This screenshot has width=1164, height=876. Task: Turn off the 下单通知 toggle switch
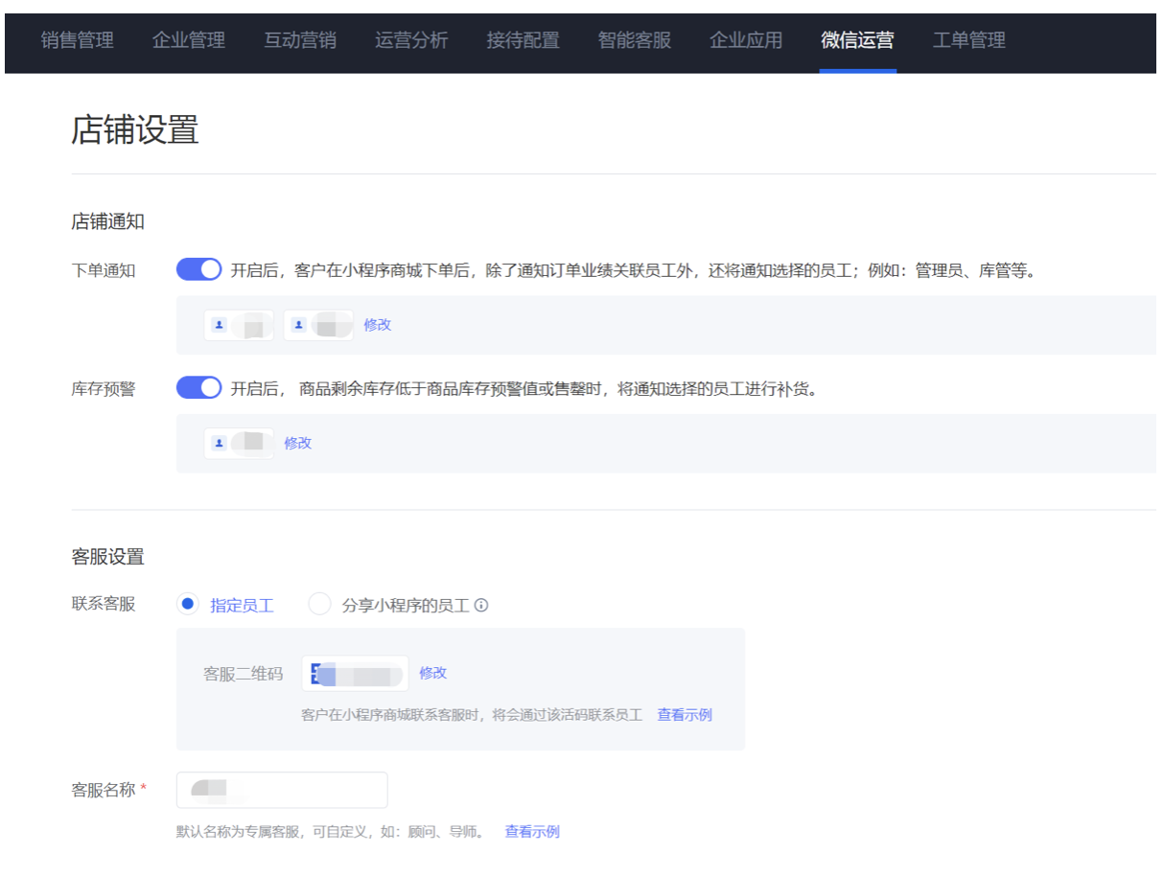[x=198, y=270]
